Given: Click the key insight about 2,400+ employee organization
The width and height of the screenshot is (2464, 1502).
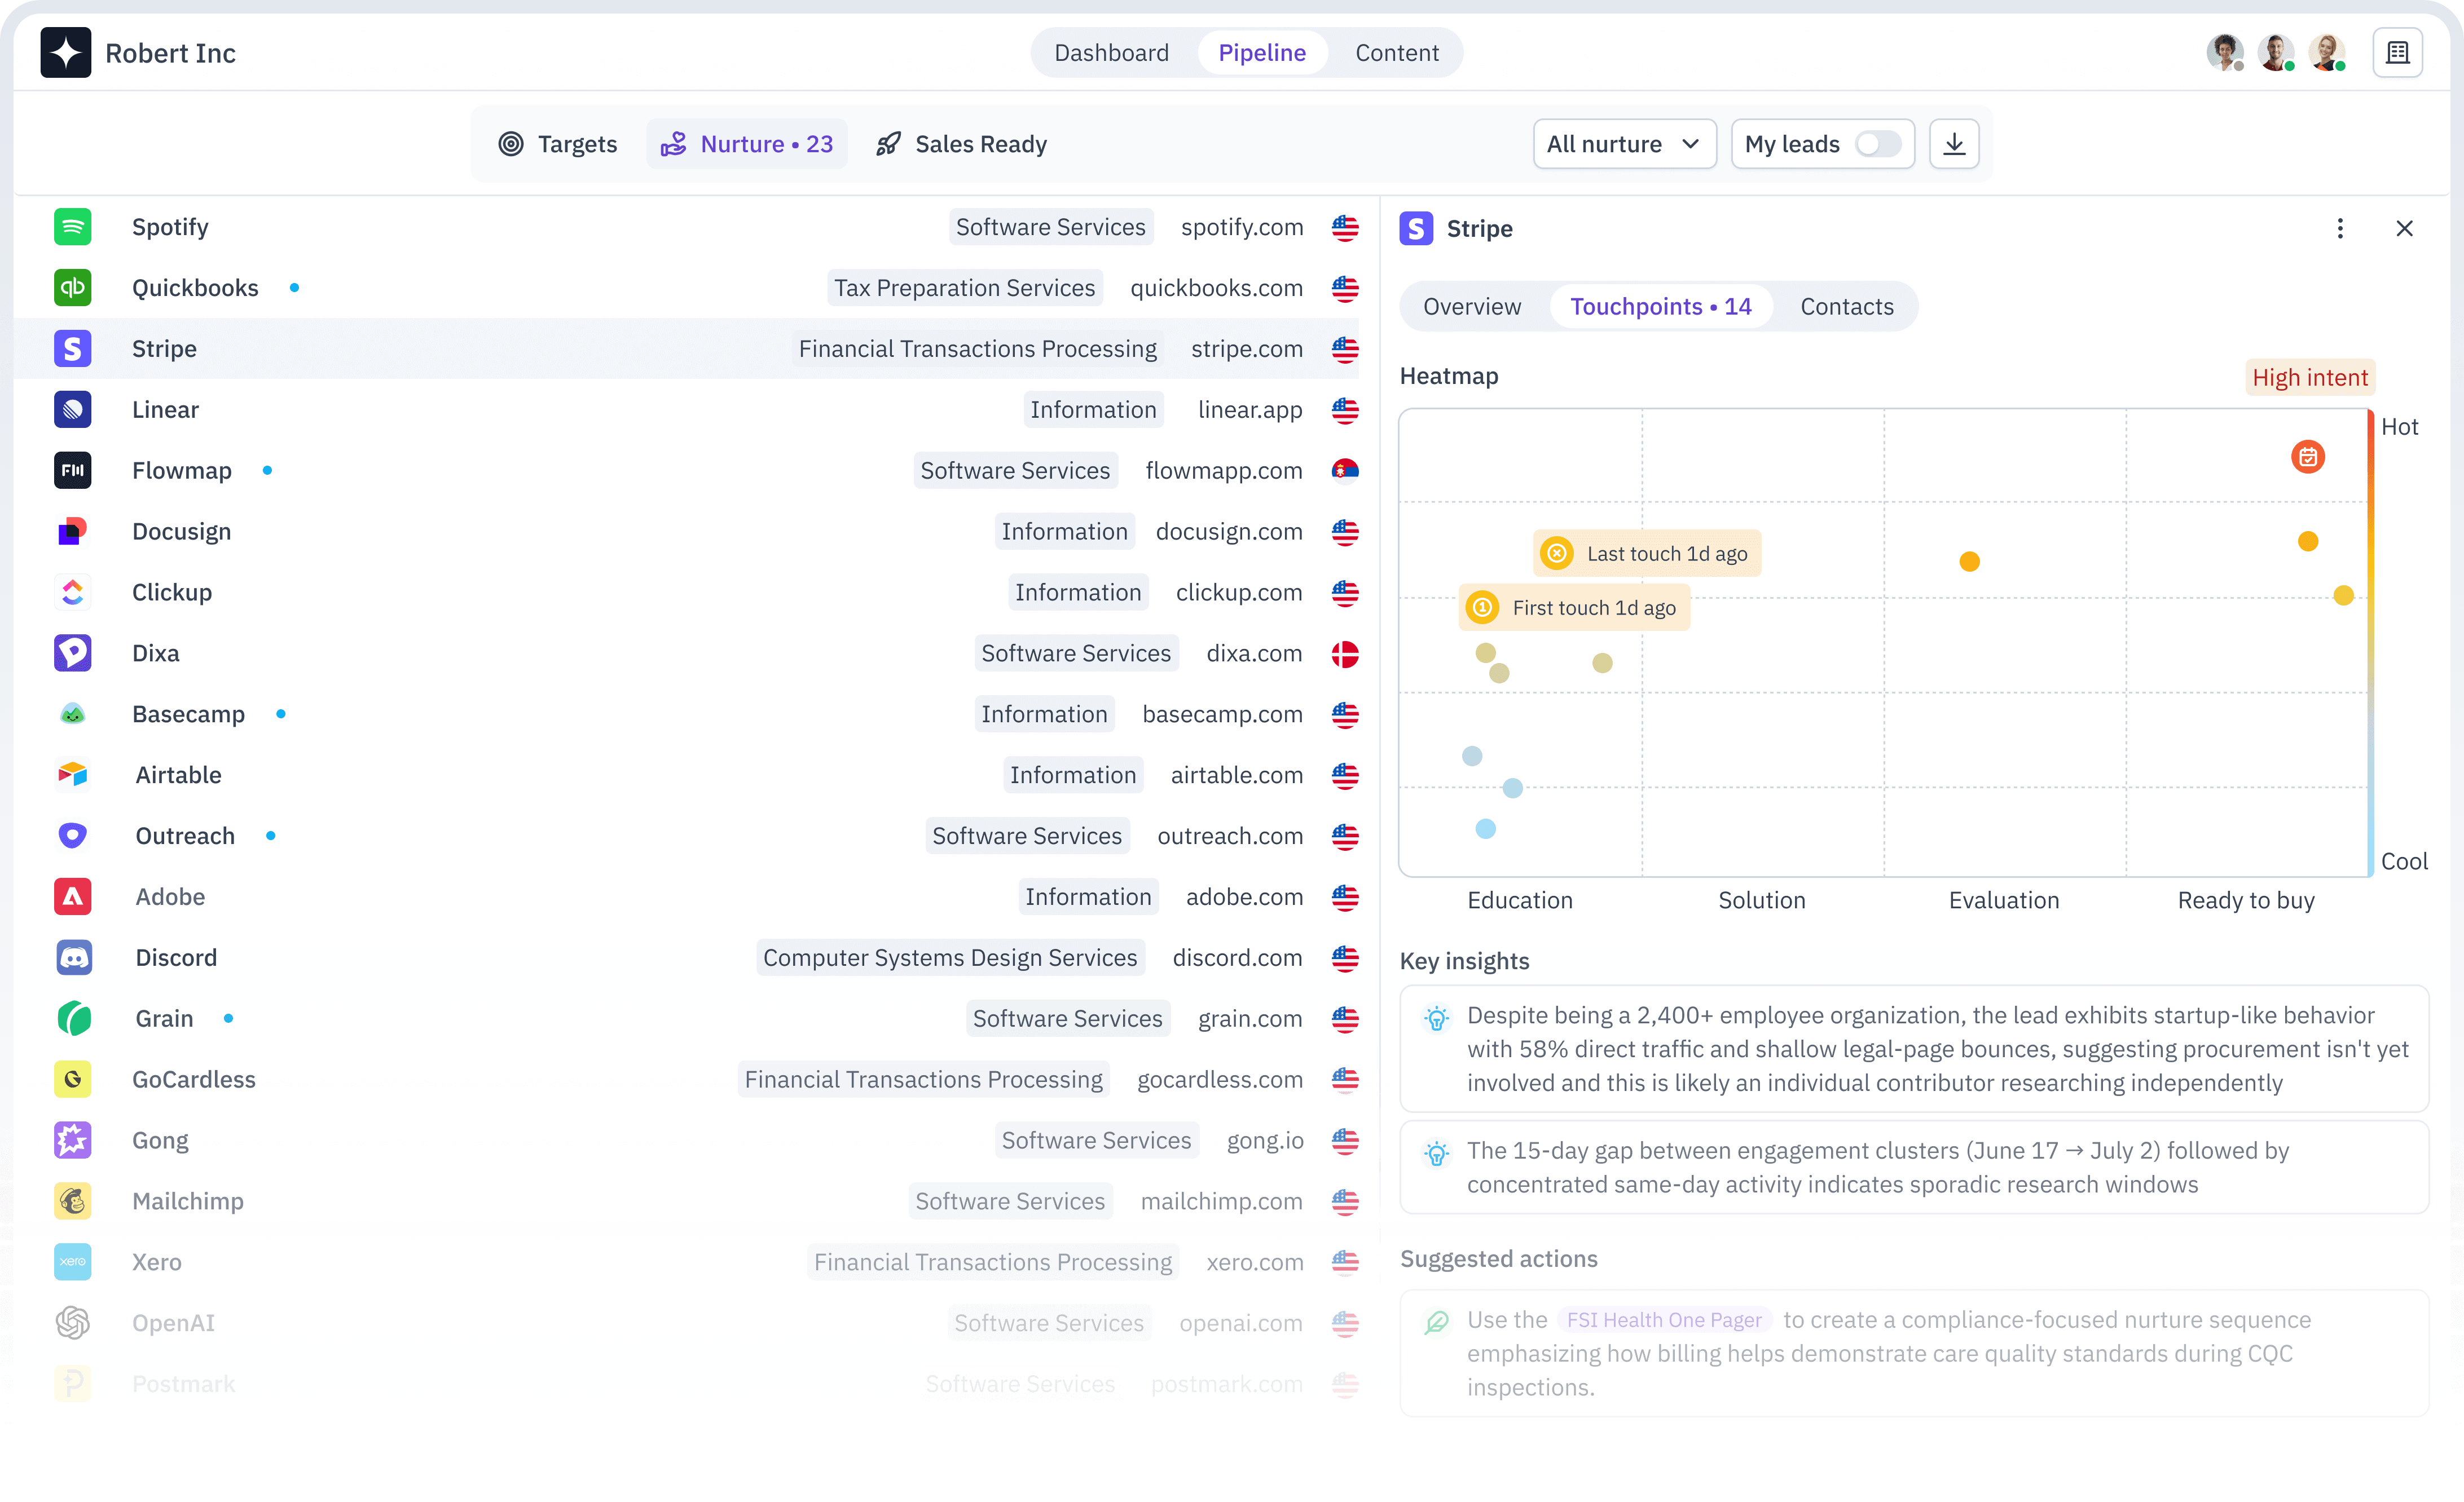Looking at the screenshot, I should (x=1914, y=1049).
